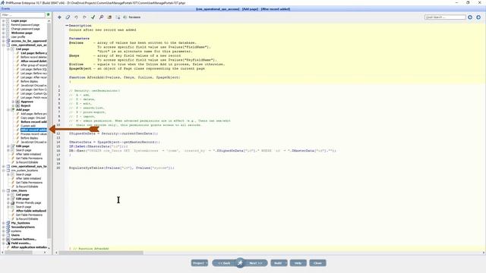Select the highlighted After record added event
Screen dimensions: 486x273
[33, 130]
